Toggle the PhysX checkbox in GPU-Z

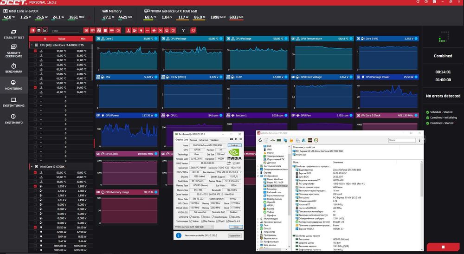click(x=218, y=221)
